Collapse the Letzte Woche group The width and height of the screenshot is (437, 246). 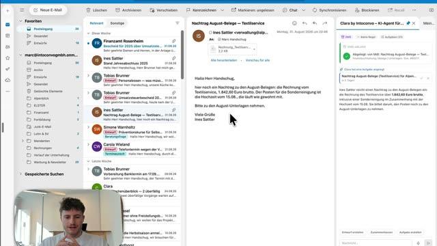click(x=88, y=161)
